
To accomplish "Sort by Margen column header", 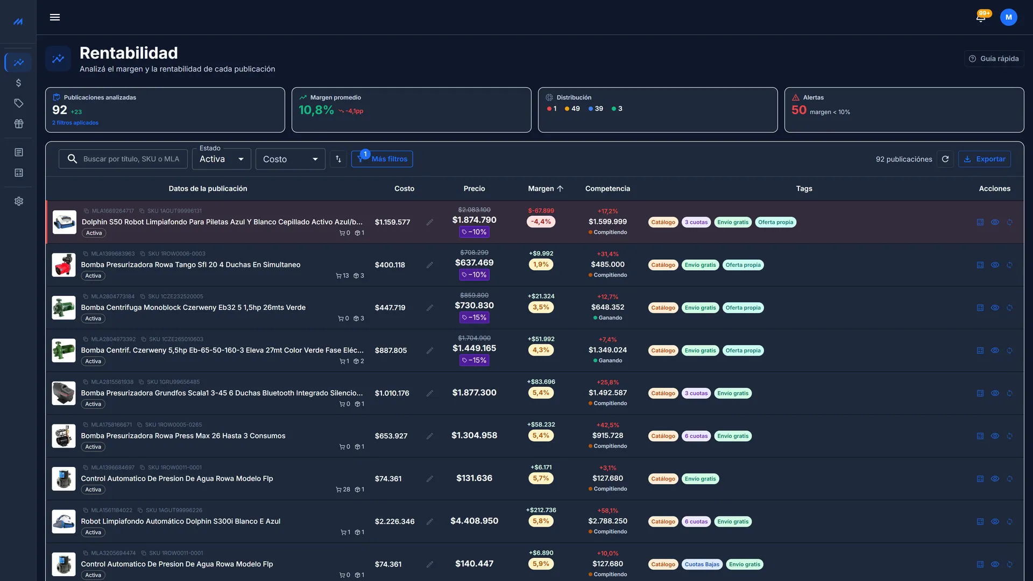I will pos(546,189).
